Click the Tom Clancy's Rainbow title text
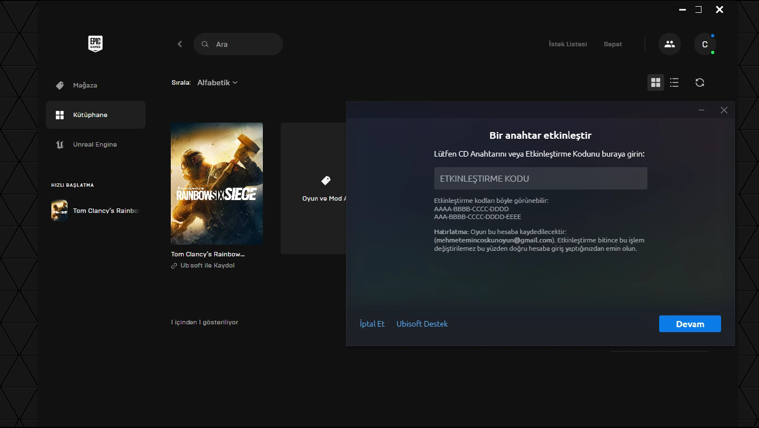759x428 pixels. (208, 254)
